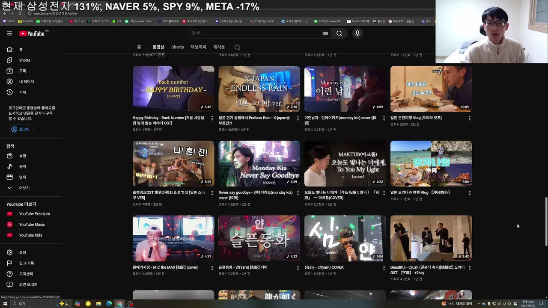Click title link 심(心) - 얀(yarn) COVER
The height and width of the screenshot is (308, 548).
[324, 267]
